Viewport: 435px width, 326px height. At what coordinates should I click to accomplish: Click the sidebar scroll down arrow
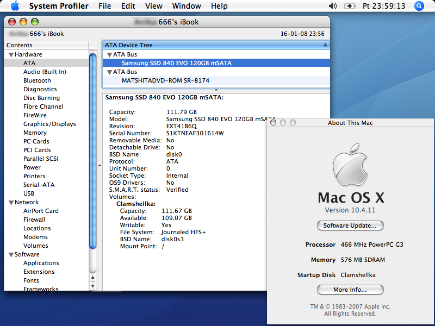pos(92,286)
